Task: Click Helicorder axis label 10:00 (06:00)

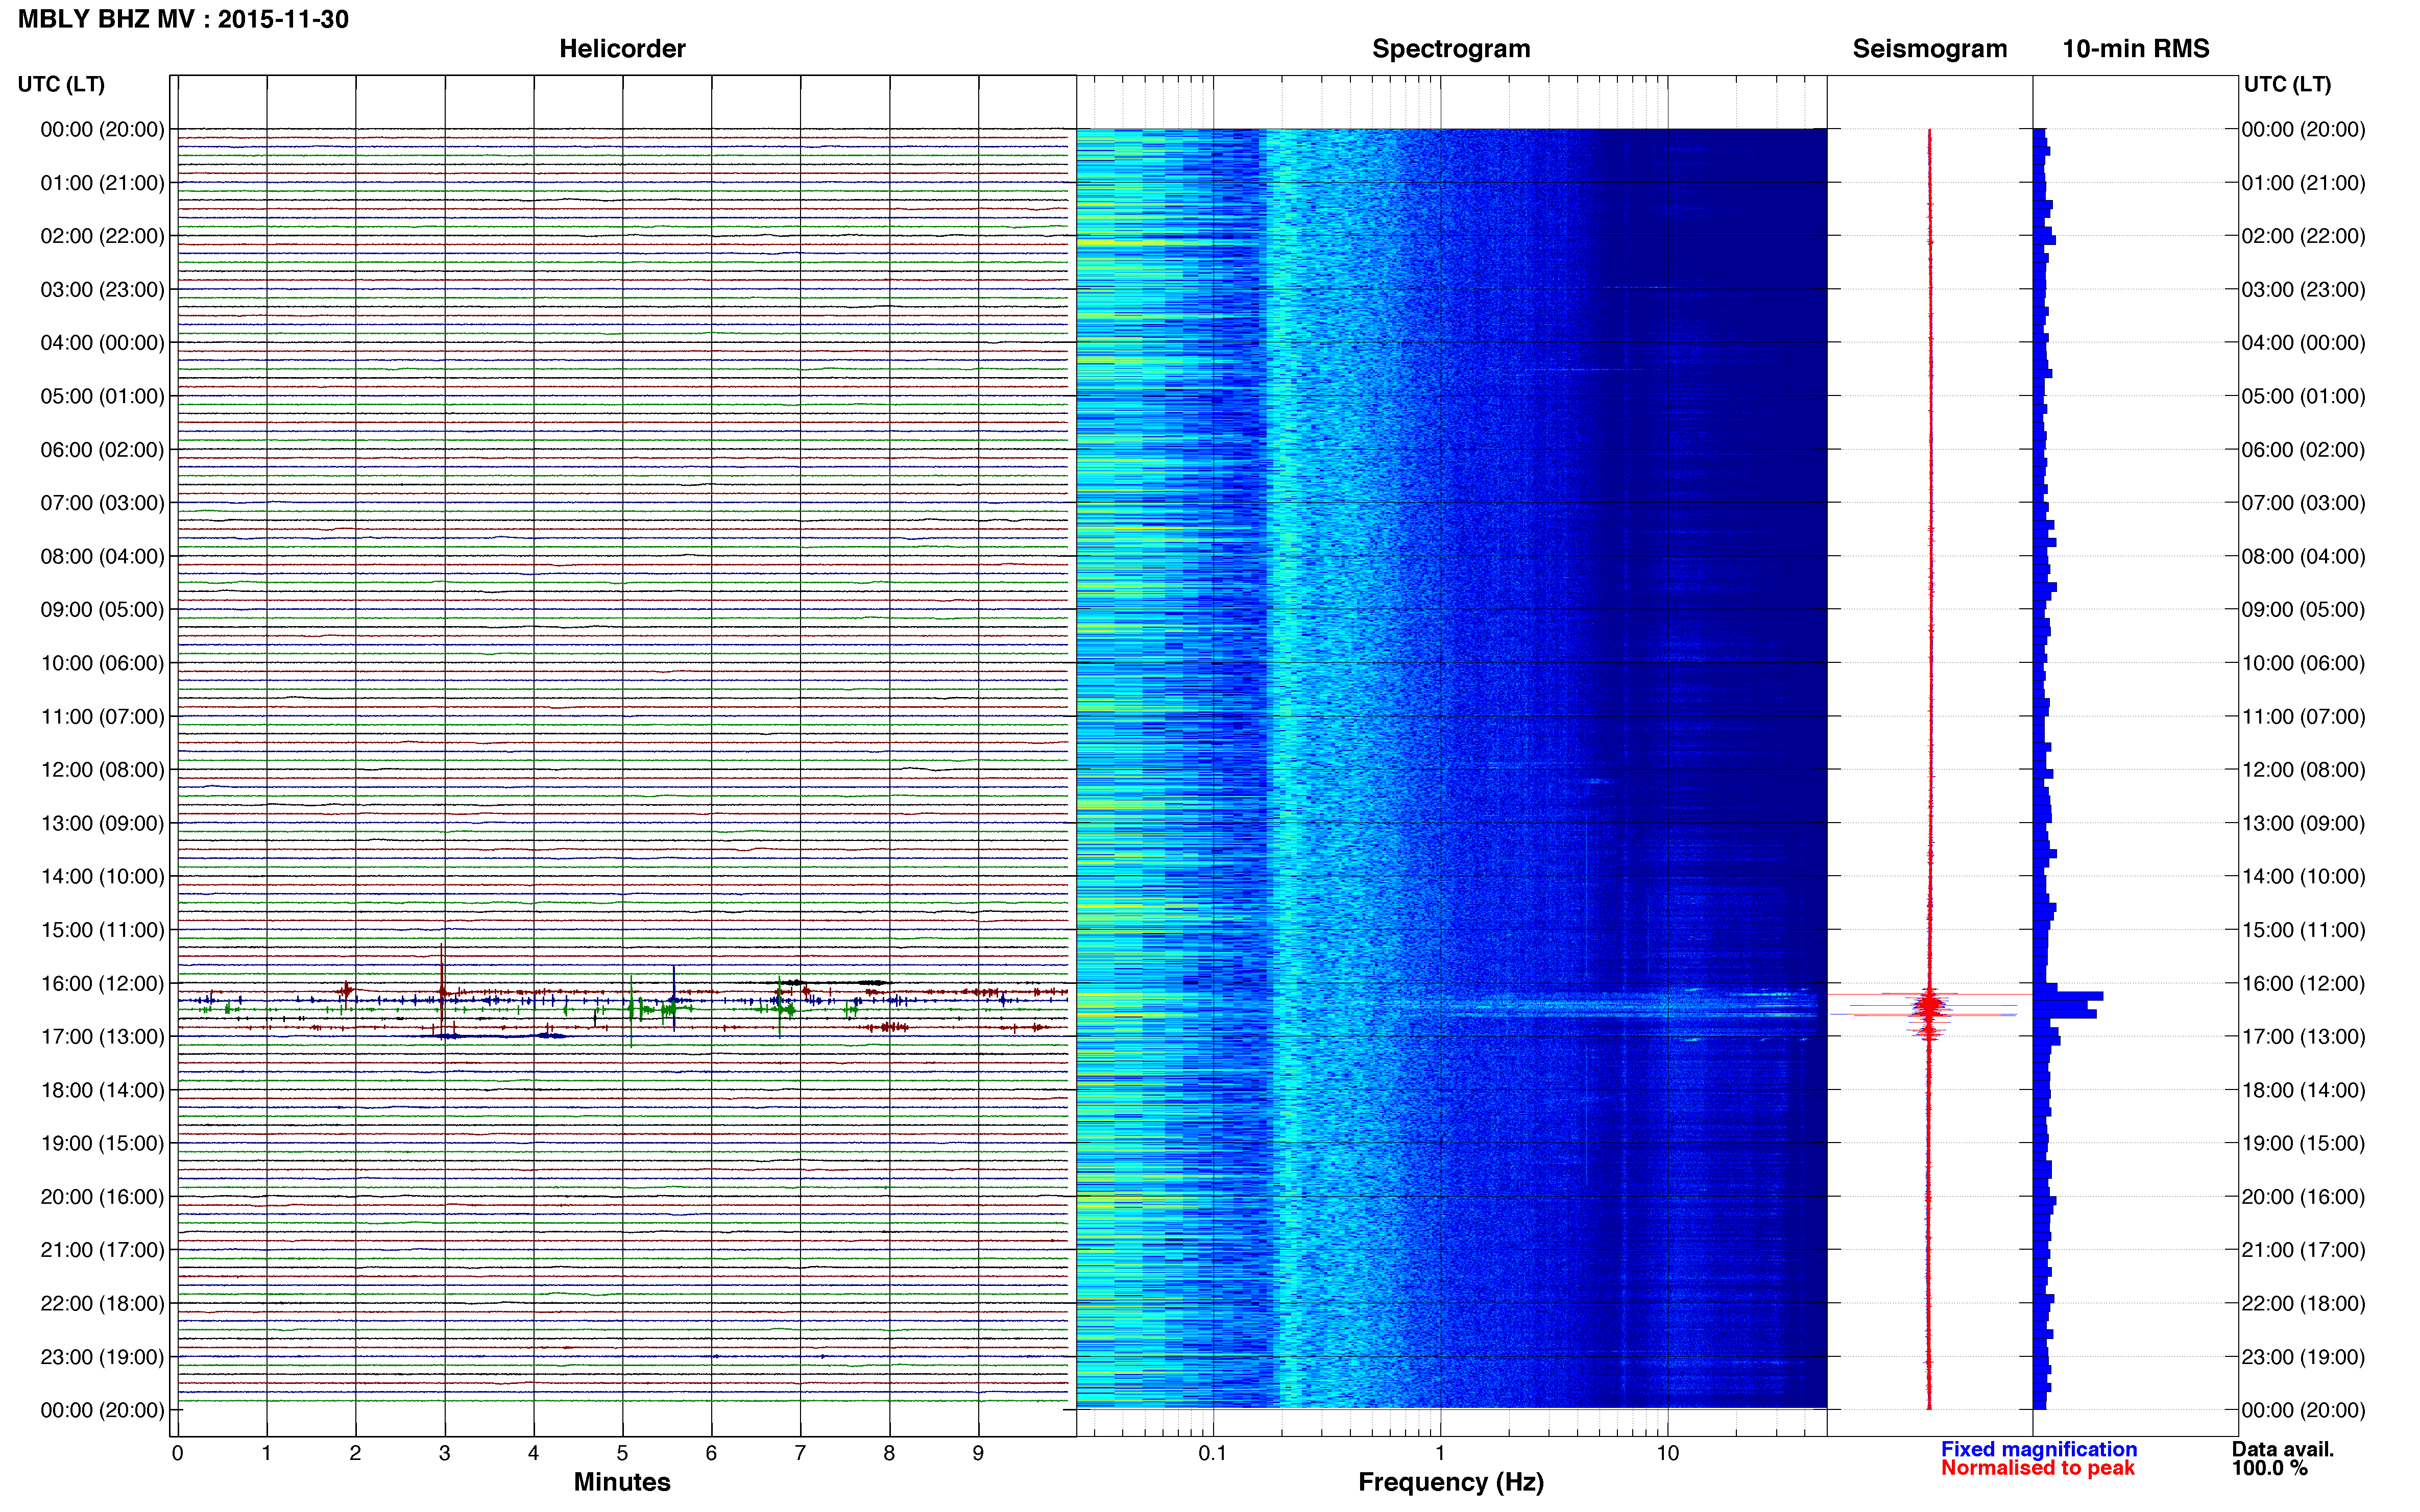Action: (102, 663)
